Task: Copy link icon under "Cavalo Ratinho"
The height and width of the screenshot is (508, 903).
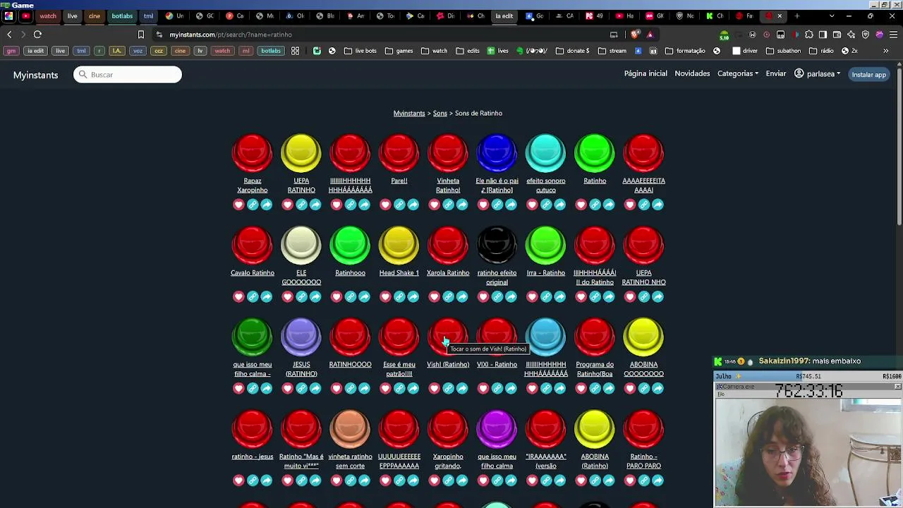Action: pyautogui.click(x=253, y=297)
